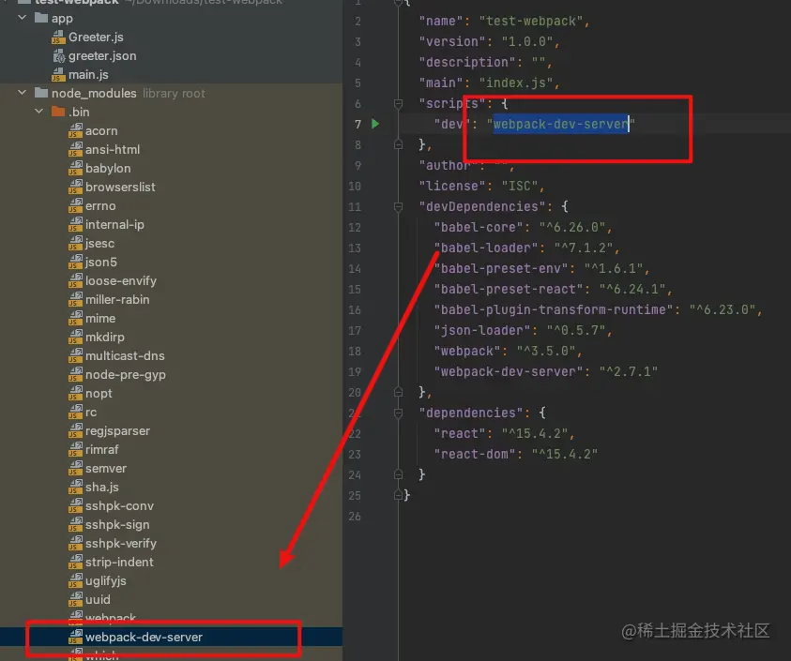Click the semver file icon
Screen dimensions: 791x661
pos(75,469)
